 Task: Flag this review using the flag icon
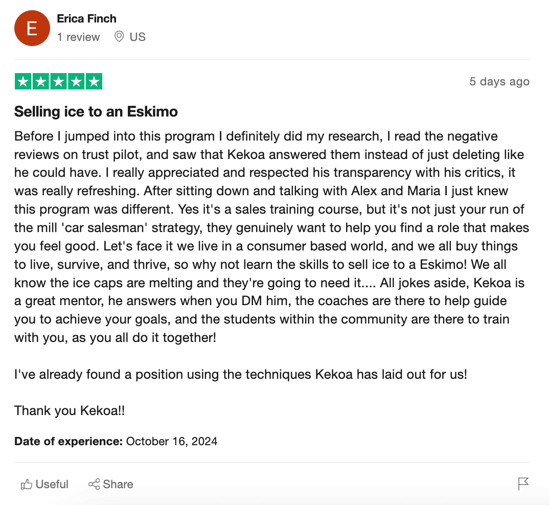tap(523, 484)
